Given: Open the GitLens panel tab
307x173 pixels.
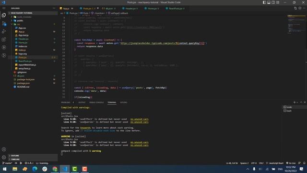Looking at the screenshot, I should pos(124,102).
